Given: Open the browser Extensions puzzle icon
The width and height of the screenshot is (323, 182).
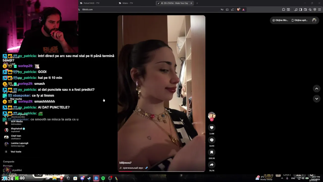Looking at the screenshot, I should click(x=284, y=10).
